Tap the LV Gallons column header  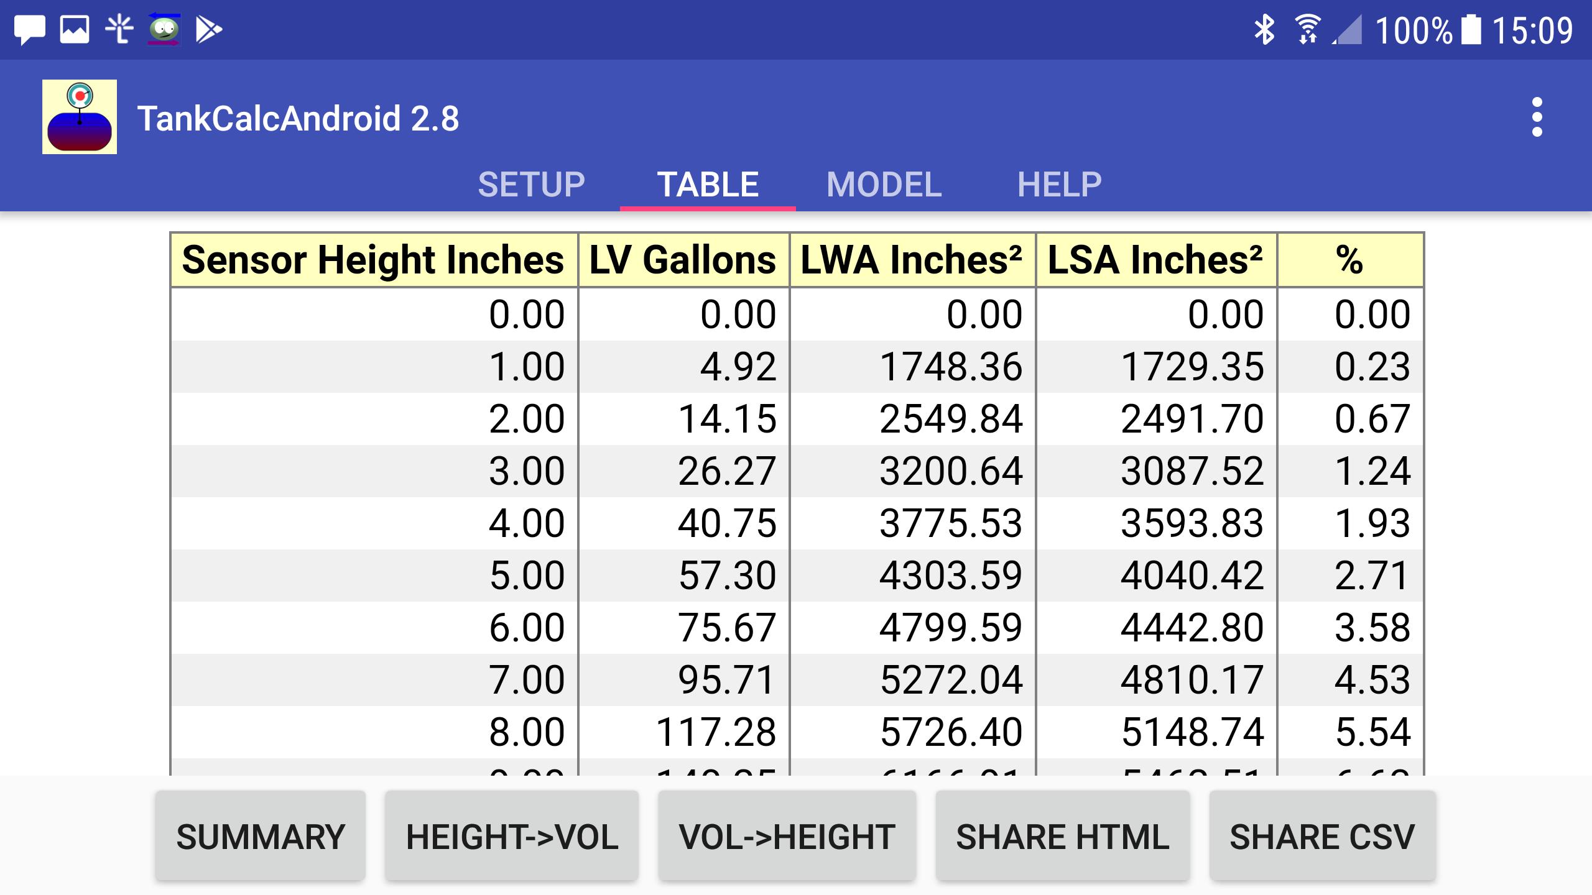pyautogui.click(x=683, y=260)
